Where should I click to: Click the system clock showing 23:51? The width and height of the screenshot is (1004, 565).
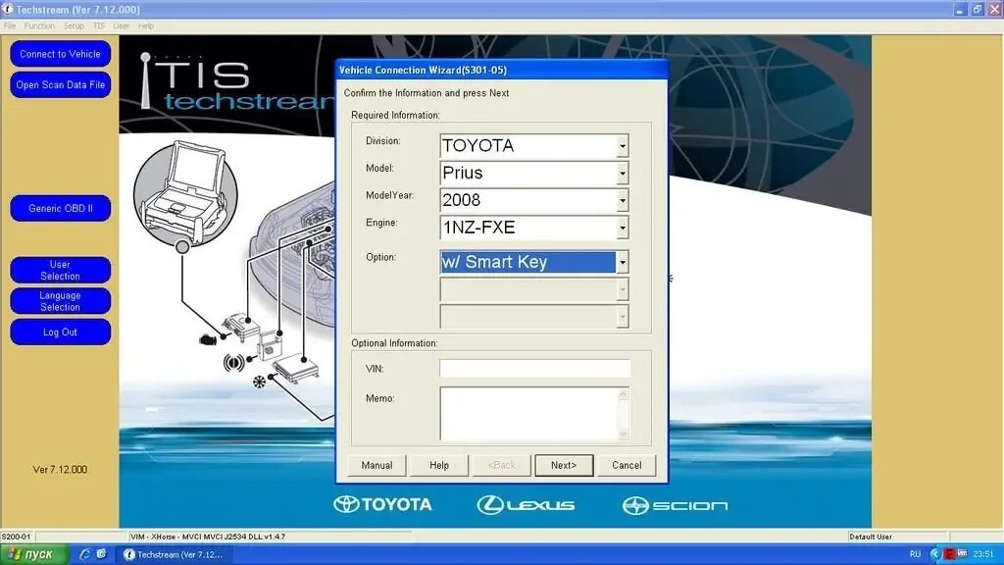[x=983, y=554]
